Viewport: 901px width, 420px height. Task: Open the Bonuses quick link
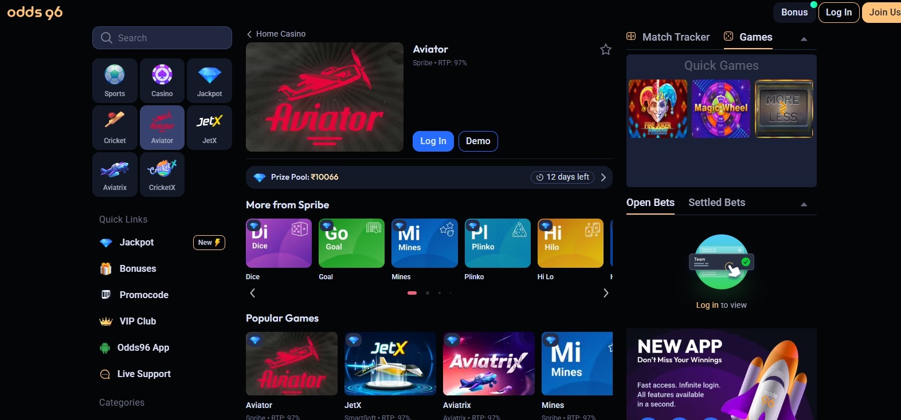(138, 269)
